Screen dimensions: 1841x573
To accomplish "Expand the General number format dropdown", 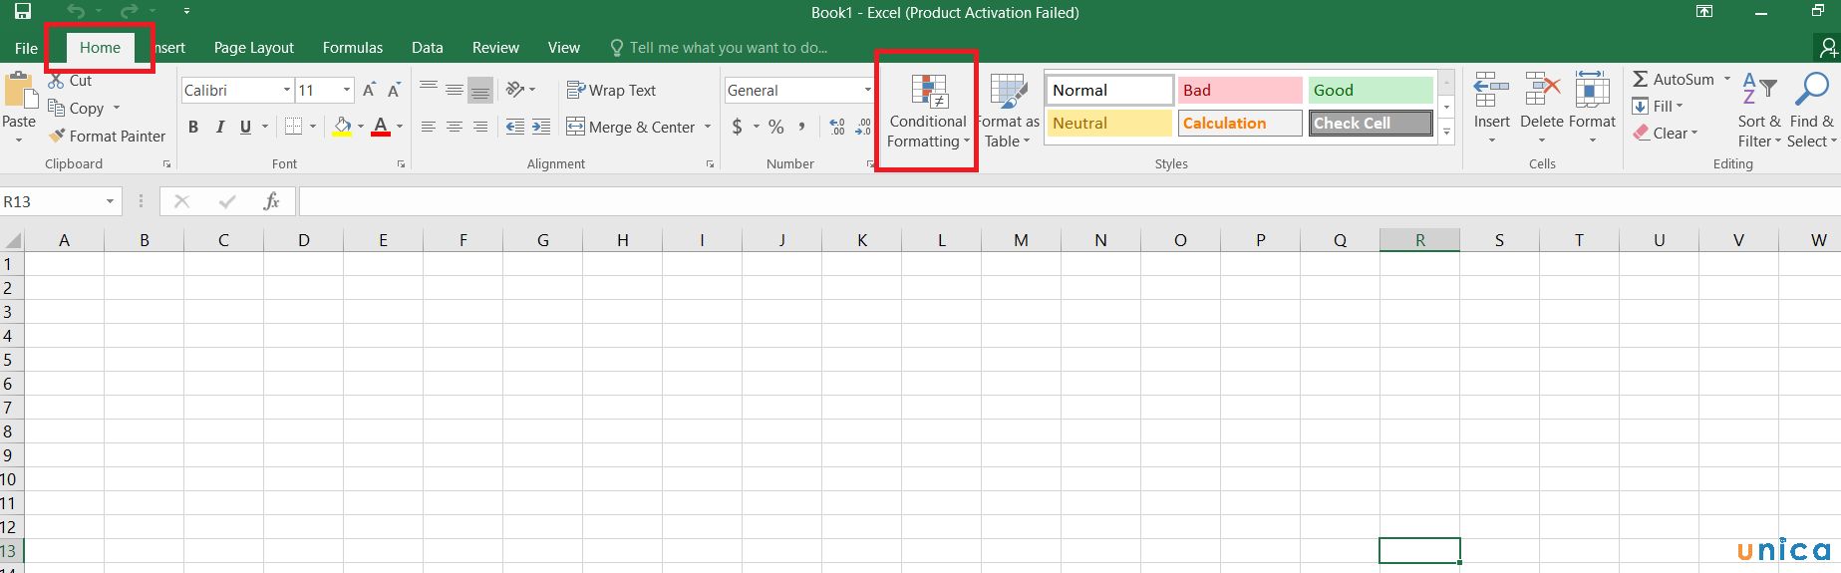I will tap(866, 90).
